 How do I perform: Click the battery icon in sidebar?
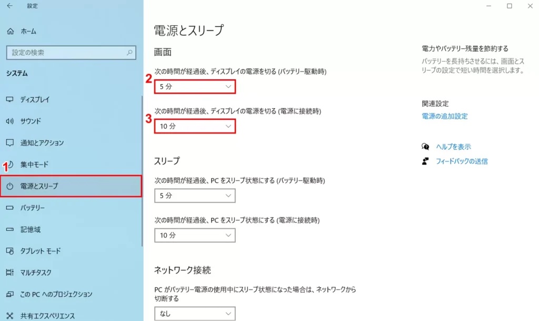pos(9,208)
